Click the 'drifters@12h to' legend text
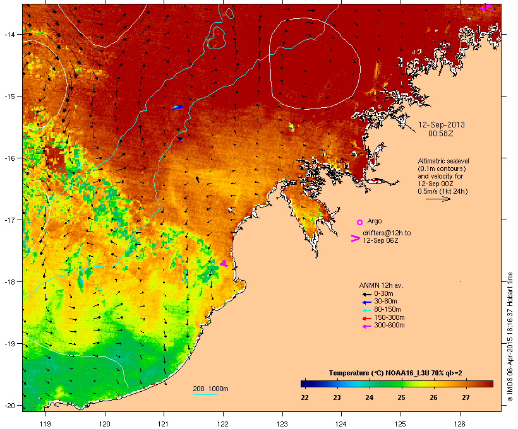Screen dimensions: 518x429 pyautogui.click(x=387, y=233)
